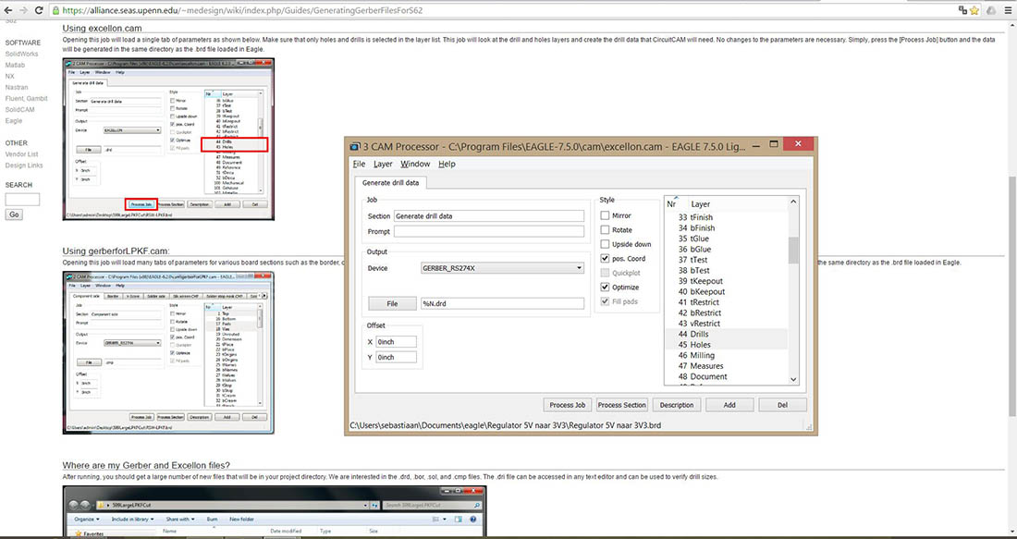Click the sidebar search text box
This screenshot has width=1017, height=539.
pos(22,199)
